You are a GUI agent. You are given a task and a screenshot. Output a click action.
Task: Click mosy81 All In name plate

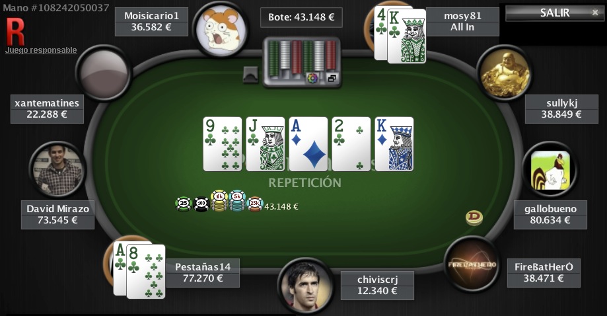coord(462,22)
